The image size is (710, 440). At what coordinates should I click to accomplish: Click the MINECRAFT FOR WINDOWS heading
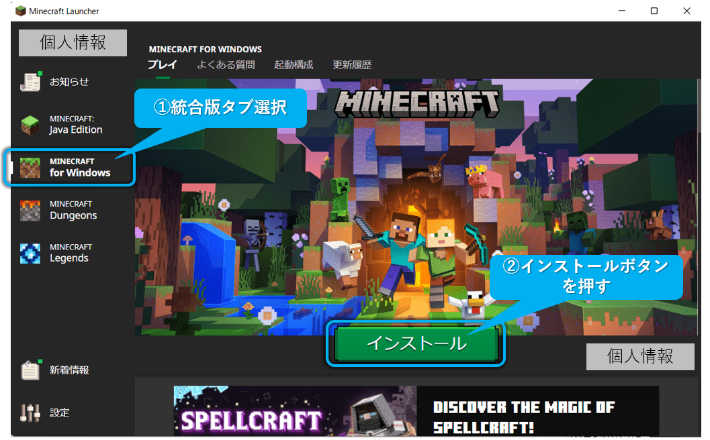[x=205, y=49]
